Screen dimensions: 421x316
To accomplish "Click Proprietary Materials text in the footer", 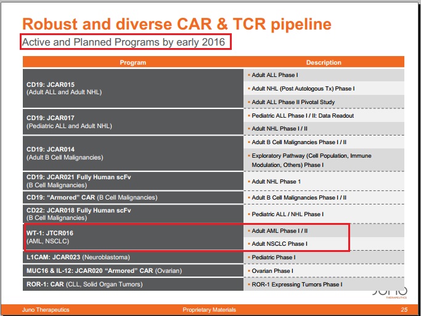I will point(210,309).
